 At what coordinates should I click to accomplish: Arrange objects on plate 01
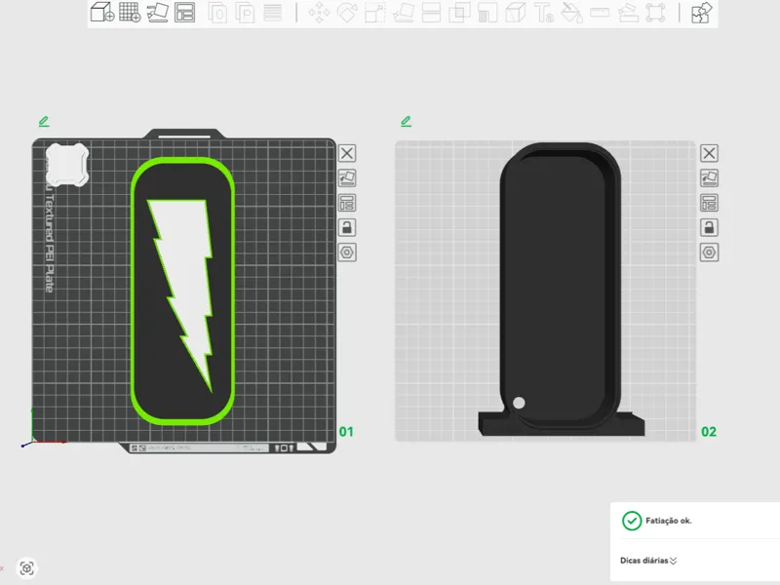click(347, 203)
